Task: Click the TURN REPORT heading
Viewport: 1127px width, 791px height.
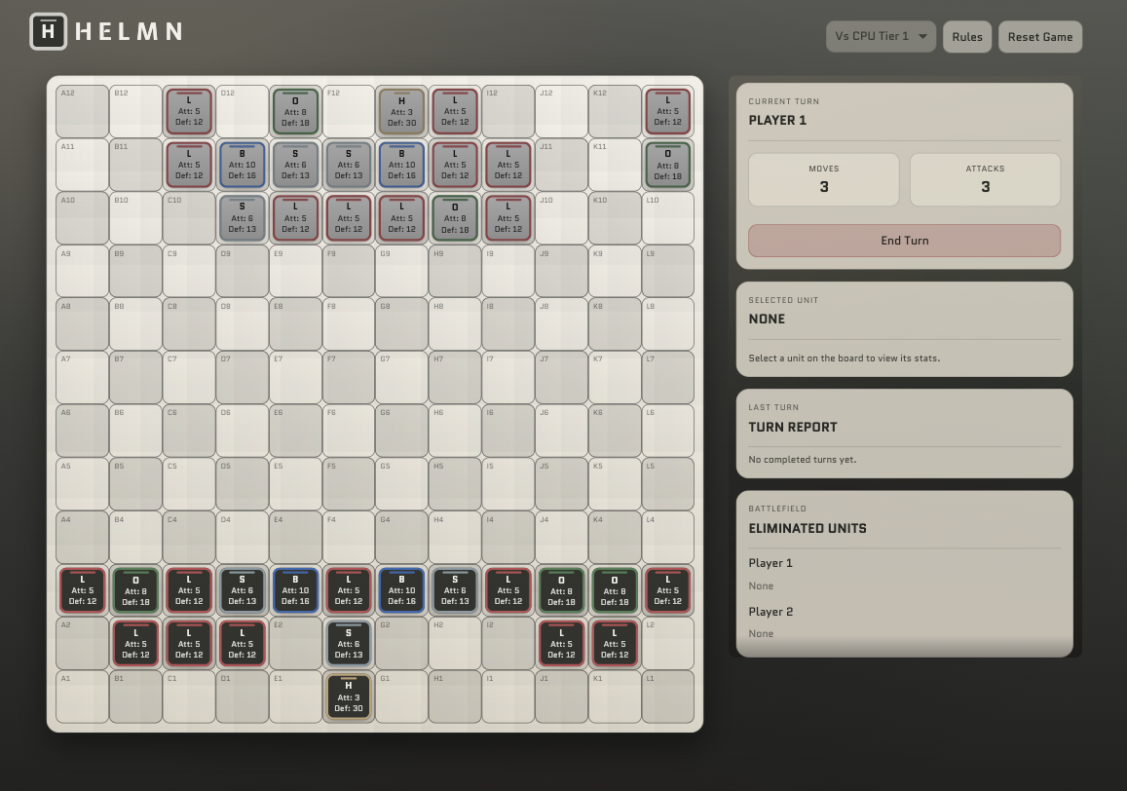Action: (793, 427)
